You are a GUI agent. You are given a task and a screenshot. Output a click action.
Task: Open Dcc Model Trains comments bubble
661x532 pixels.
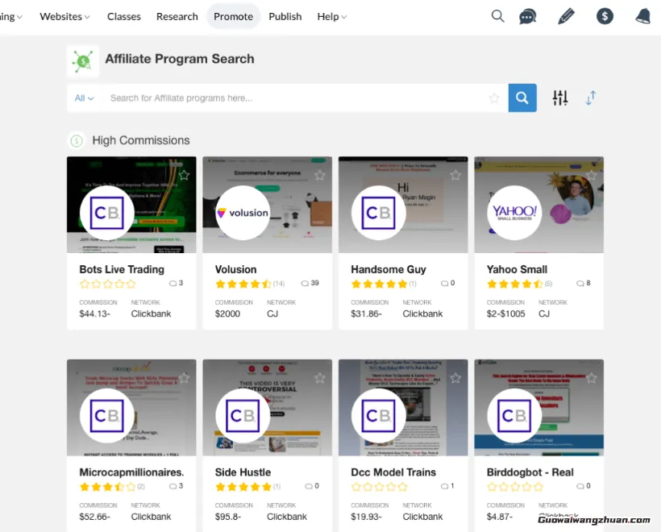[x=447, y=486]
